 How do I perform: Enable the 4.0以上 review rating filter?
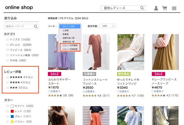tap(8, 82)
